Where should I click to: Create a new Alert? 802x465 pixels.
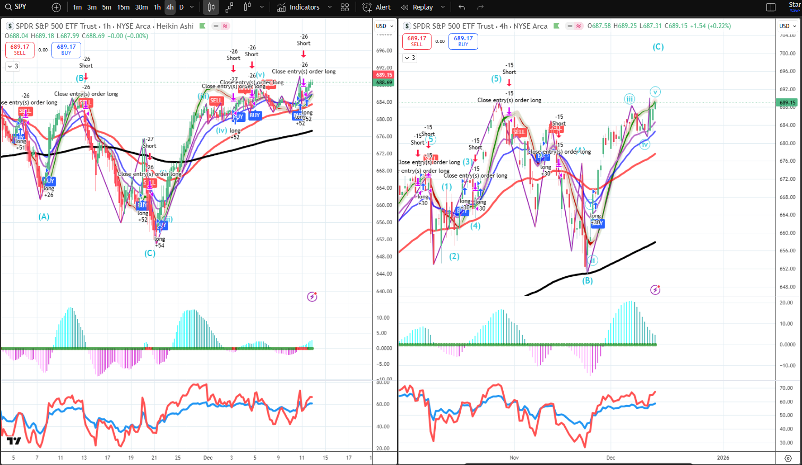376,7
